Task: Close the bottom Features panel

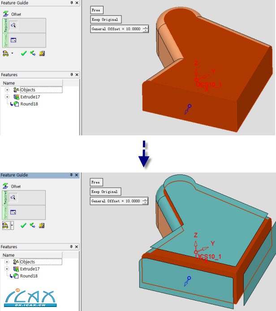Action: tap(76, 246)
